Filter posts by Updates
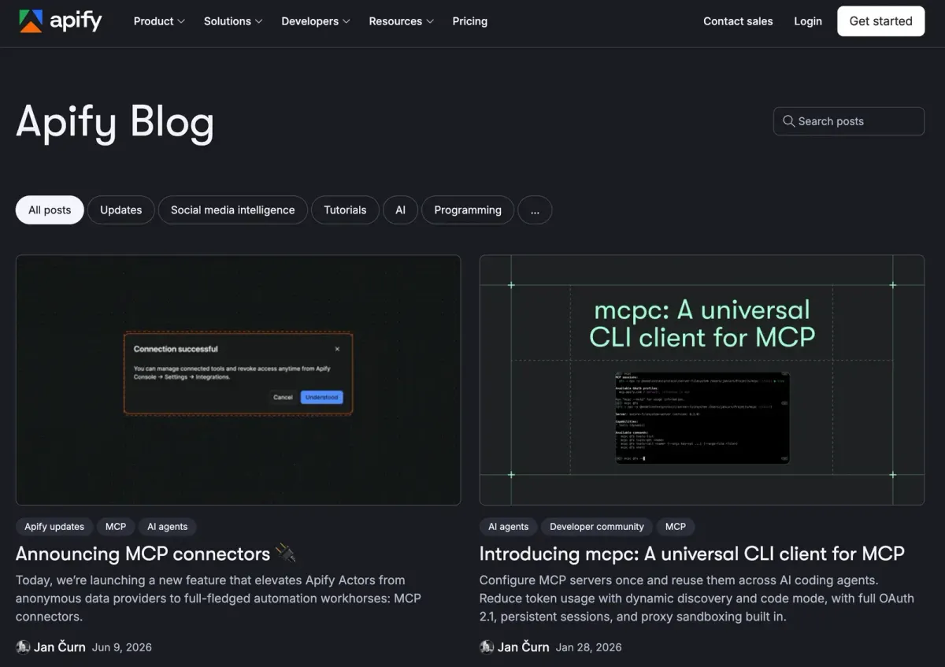This screenshot has height=667, width=945. [121, 210]
